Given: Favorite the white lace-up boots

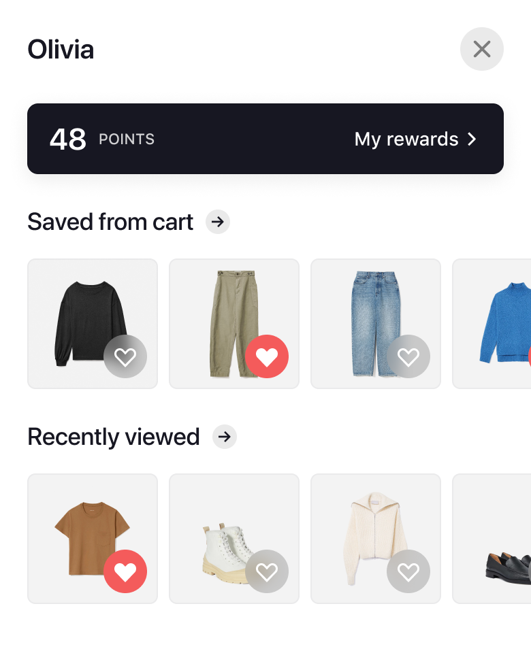Looking at the screenshot, I should pyautogui.click(x=267, y=571).
